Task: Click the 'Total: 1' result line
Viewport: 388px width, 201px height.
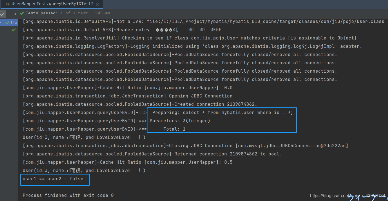Action: (104, 129)
